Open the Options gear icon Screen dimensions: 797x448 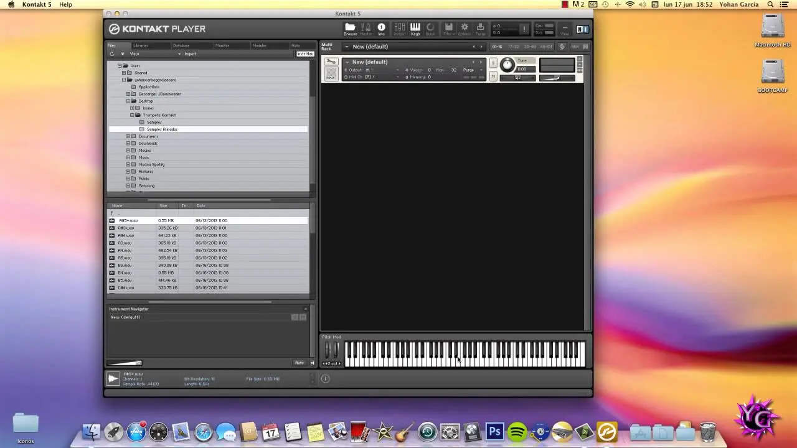(465, 29)
